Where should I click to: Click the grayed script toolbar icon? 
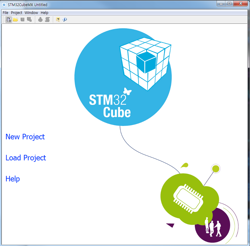click(x=47, y=20)
